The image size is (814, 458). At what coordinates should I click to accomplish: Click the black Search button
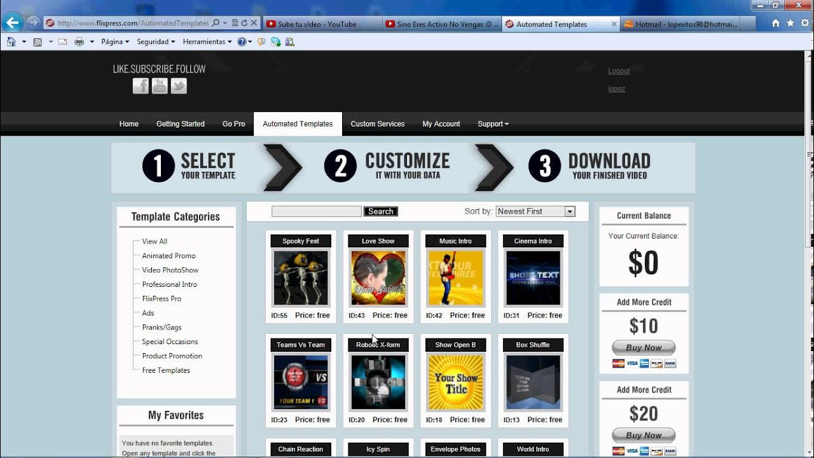pos(380,211)
